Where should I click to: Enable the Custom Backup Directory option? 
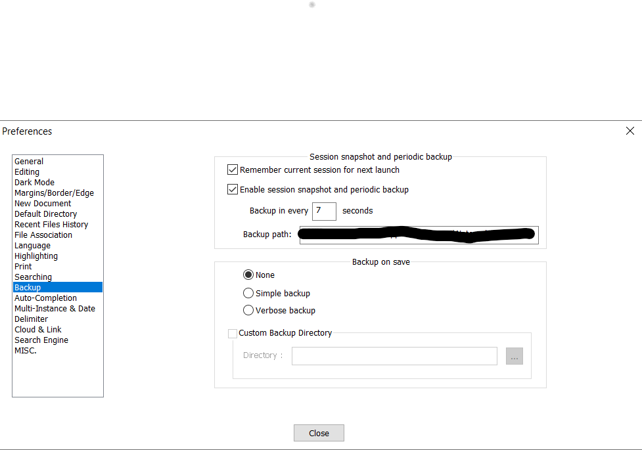(233, 333)
